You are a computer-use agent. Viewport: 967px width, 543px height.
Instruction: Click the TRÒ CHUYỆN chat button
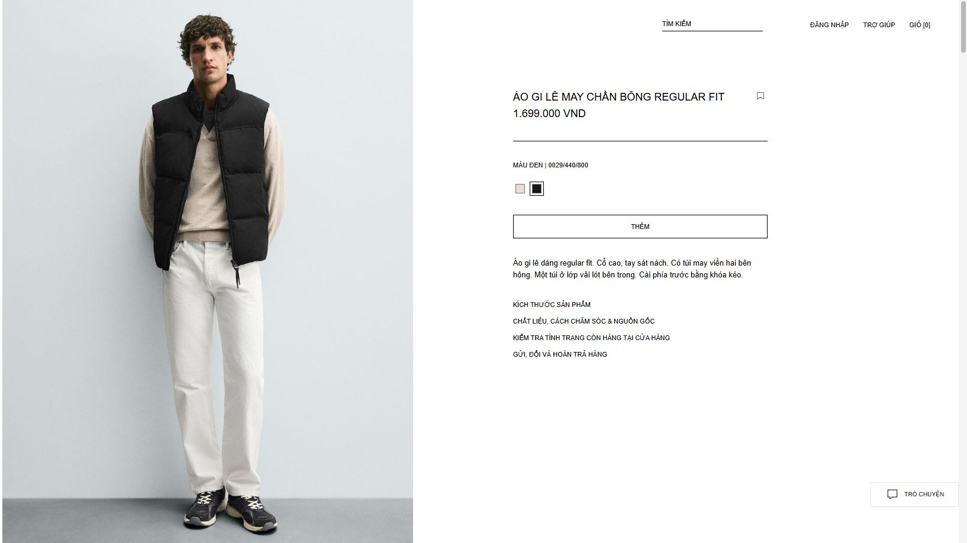[x=914, y=494]
